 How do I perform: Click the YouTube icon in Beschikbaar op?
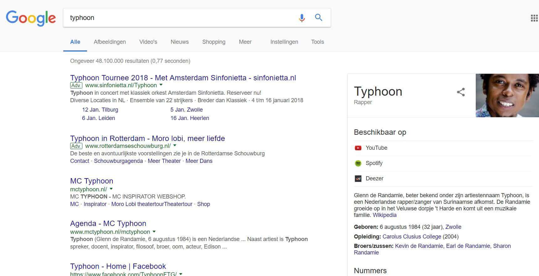coord(358,148)
